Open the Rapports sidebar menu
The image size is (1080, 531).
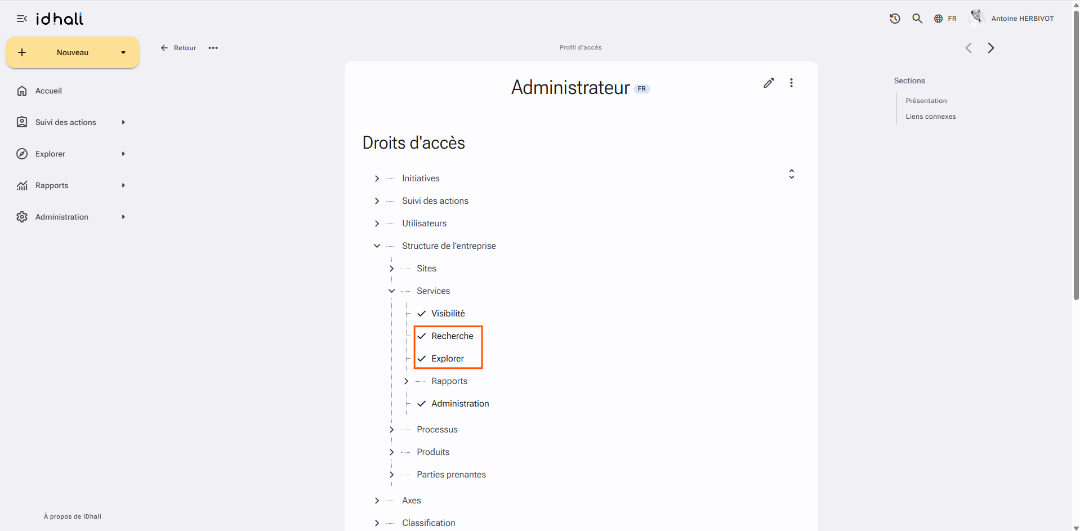72,185
